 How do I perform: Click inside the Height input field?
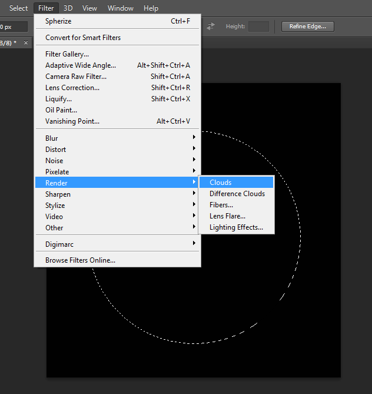coord(258,27)
